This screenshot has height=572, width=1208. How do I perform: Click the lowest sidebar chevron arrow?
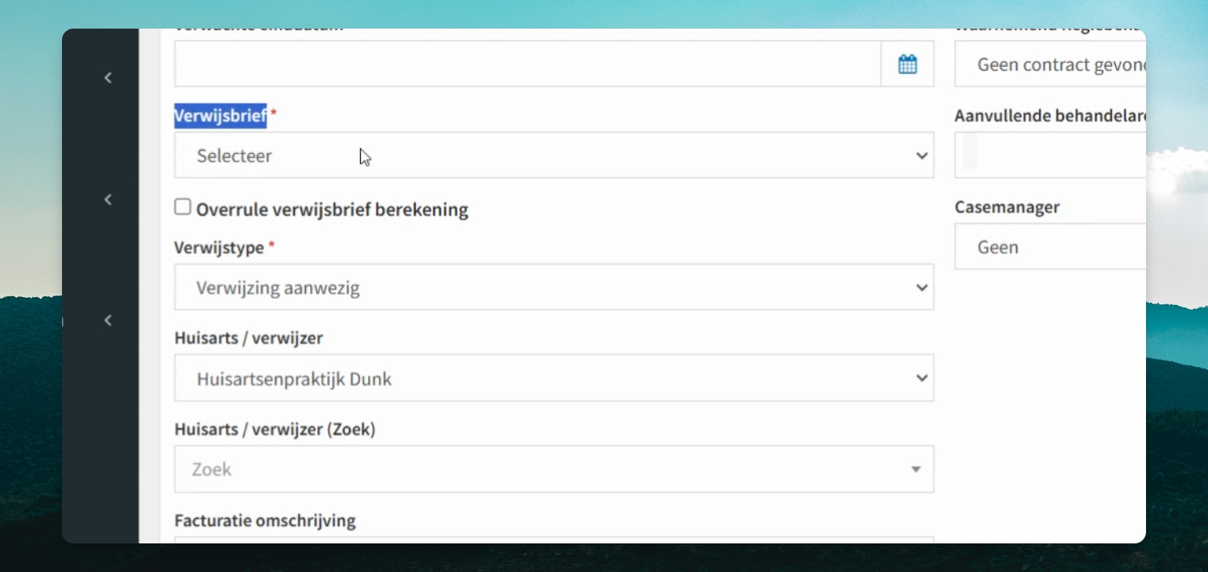[108, 320]
